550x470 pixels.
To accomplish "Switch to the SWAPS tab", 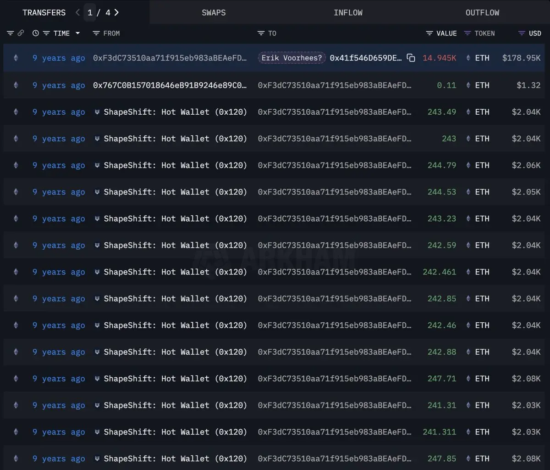I will (x=214, y=12).
